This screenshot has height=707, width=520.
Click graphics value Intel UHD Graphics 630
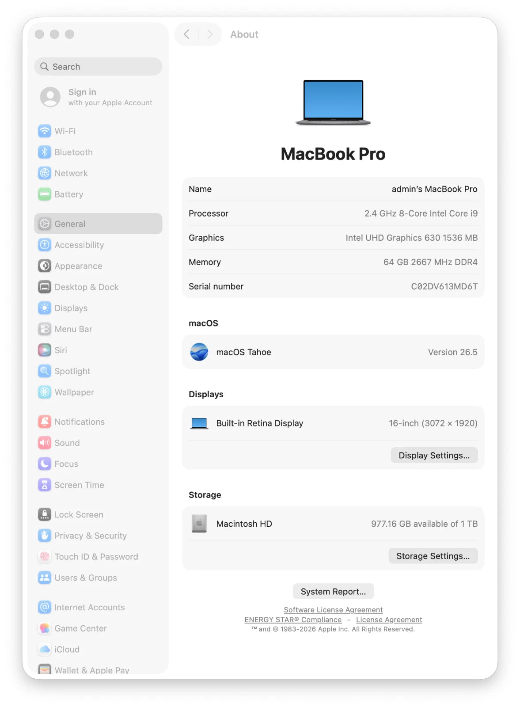[412, 238]
